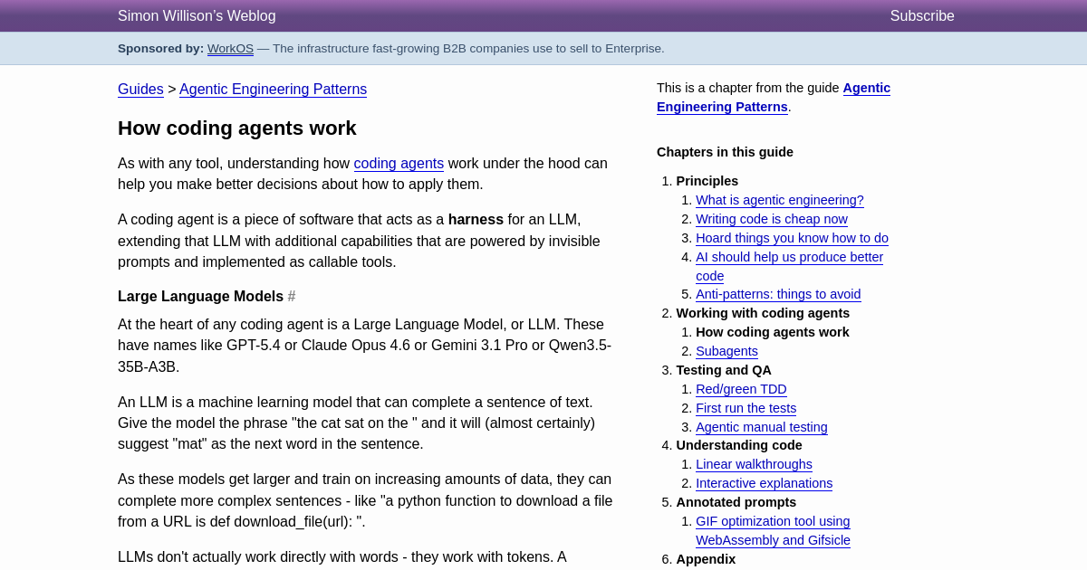Viewport: 1087px width, 570px height.
Task: View 'Agentic manual testing' chapter
Action: point(761,427)
